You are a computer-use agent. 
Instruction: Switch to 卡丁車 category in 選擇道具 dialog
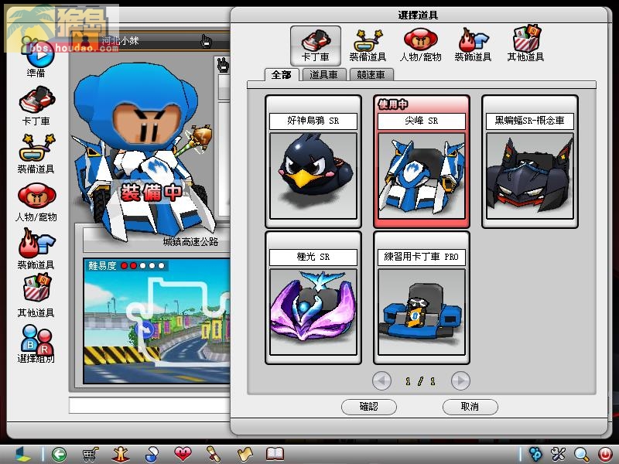[x=316, y=46]
